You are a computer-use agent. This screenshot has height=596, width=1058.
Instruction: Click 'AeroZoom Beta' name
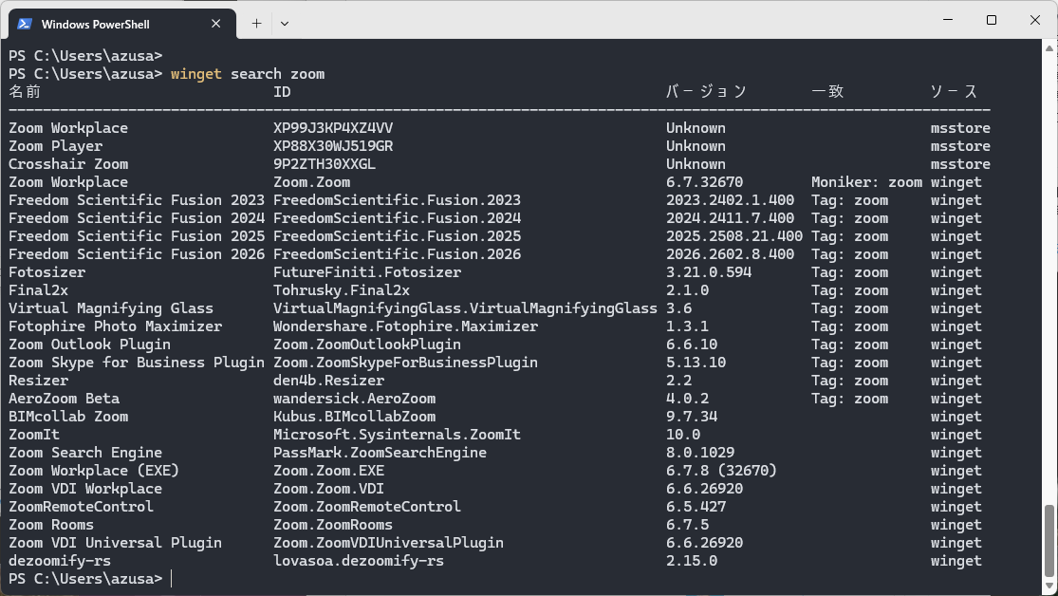(65, 399)
